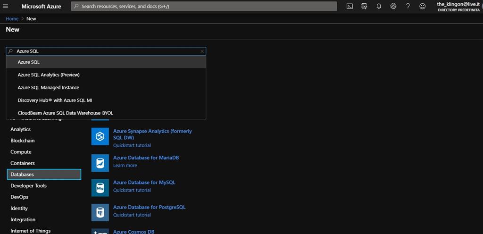Open the Help question mark
Screen dimensions: 483x234
(x=408, y=6)
